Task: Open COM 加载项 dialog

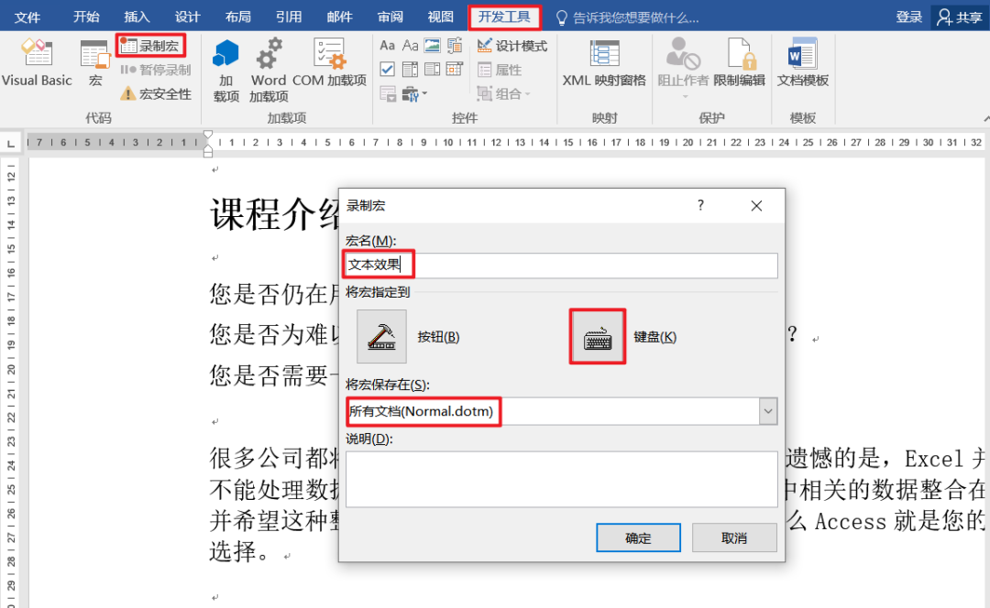Action: point(329,62)
